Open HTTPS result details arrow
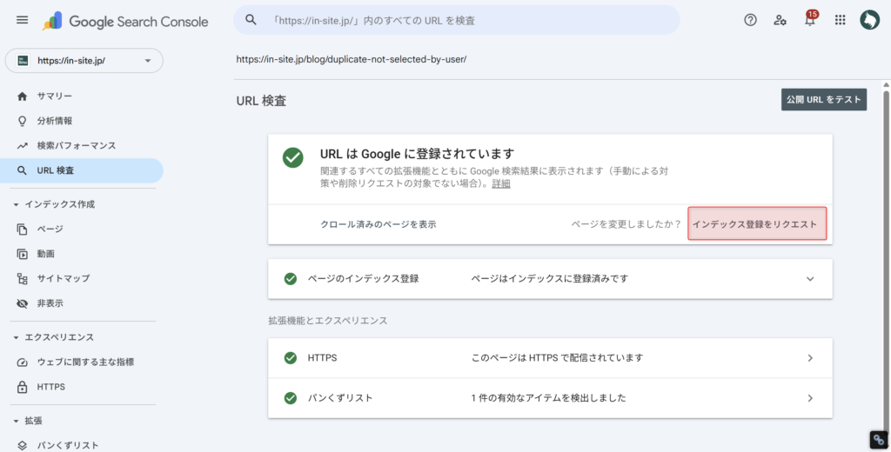The image size is (891, 452). 810,358
